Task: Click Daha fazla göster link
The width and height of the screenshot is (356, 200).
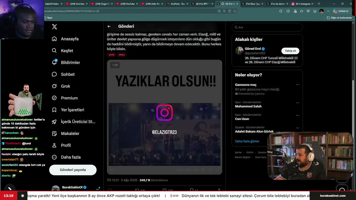Action: (247, 141)
